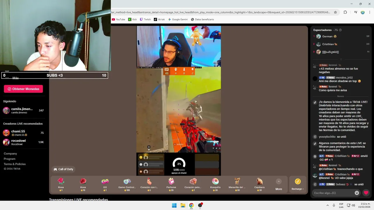374x210 pixels.
Task: Open Twitch bookmark
Action: point(145,20)
